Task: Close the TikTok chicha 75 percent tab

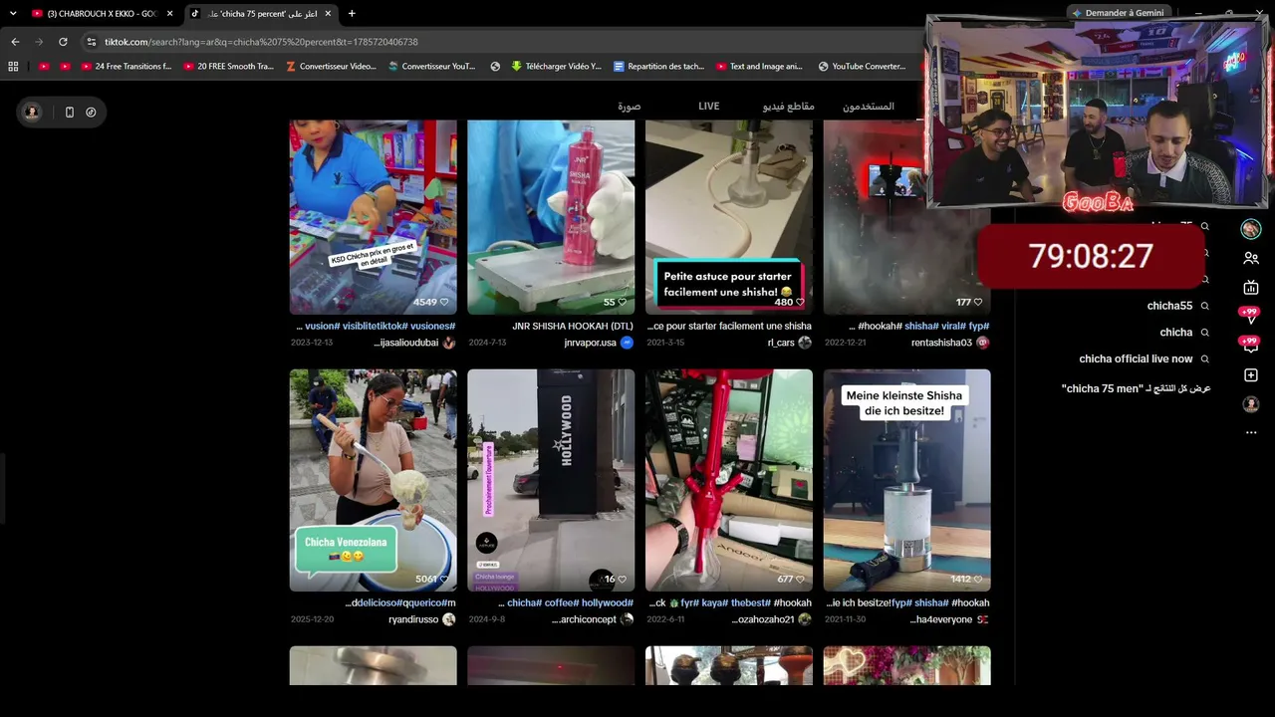Action: (x=328, y=14)
